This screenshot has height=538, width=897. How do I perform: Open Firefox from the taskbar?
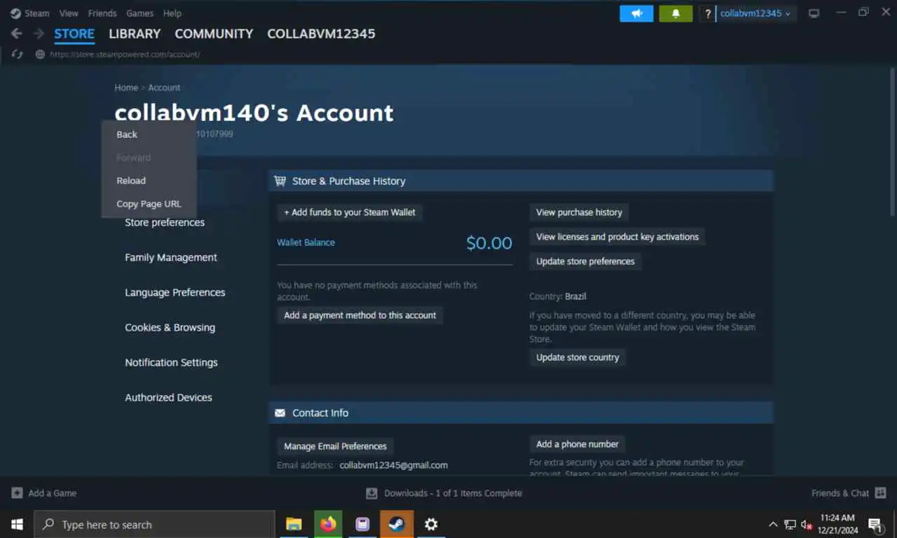pos(328,524)
